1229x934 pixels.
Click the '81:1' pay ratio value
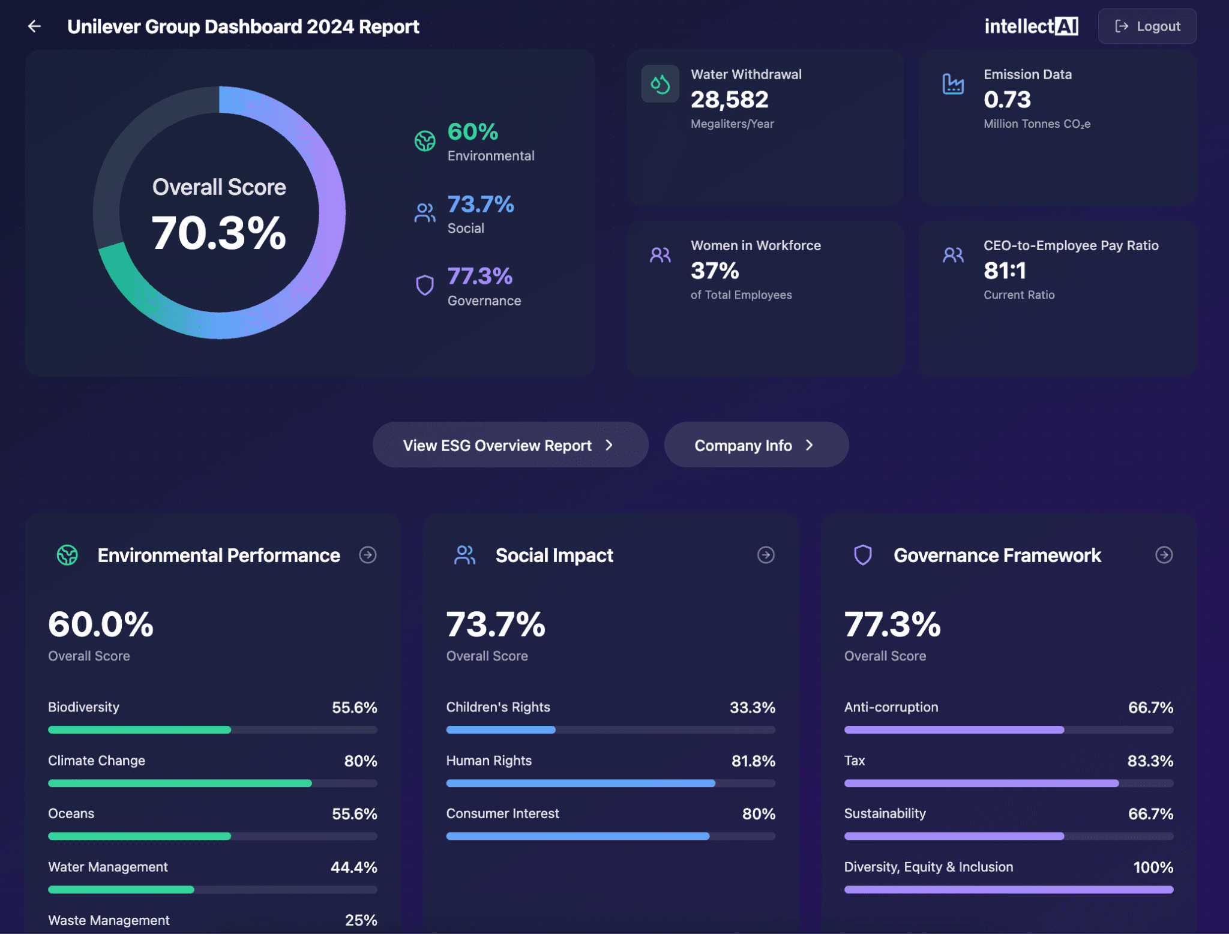(1005, 271)
